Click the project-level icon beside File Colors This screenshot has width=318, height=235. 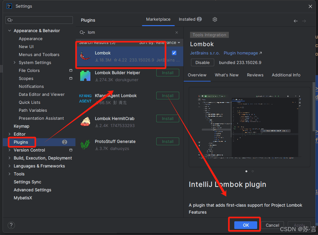coord(71,70)
